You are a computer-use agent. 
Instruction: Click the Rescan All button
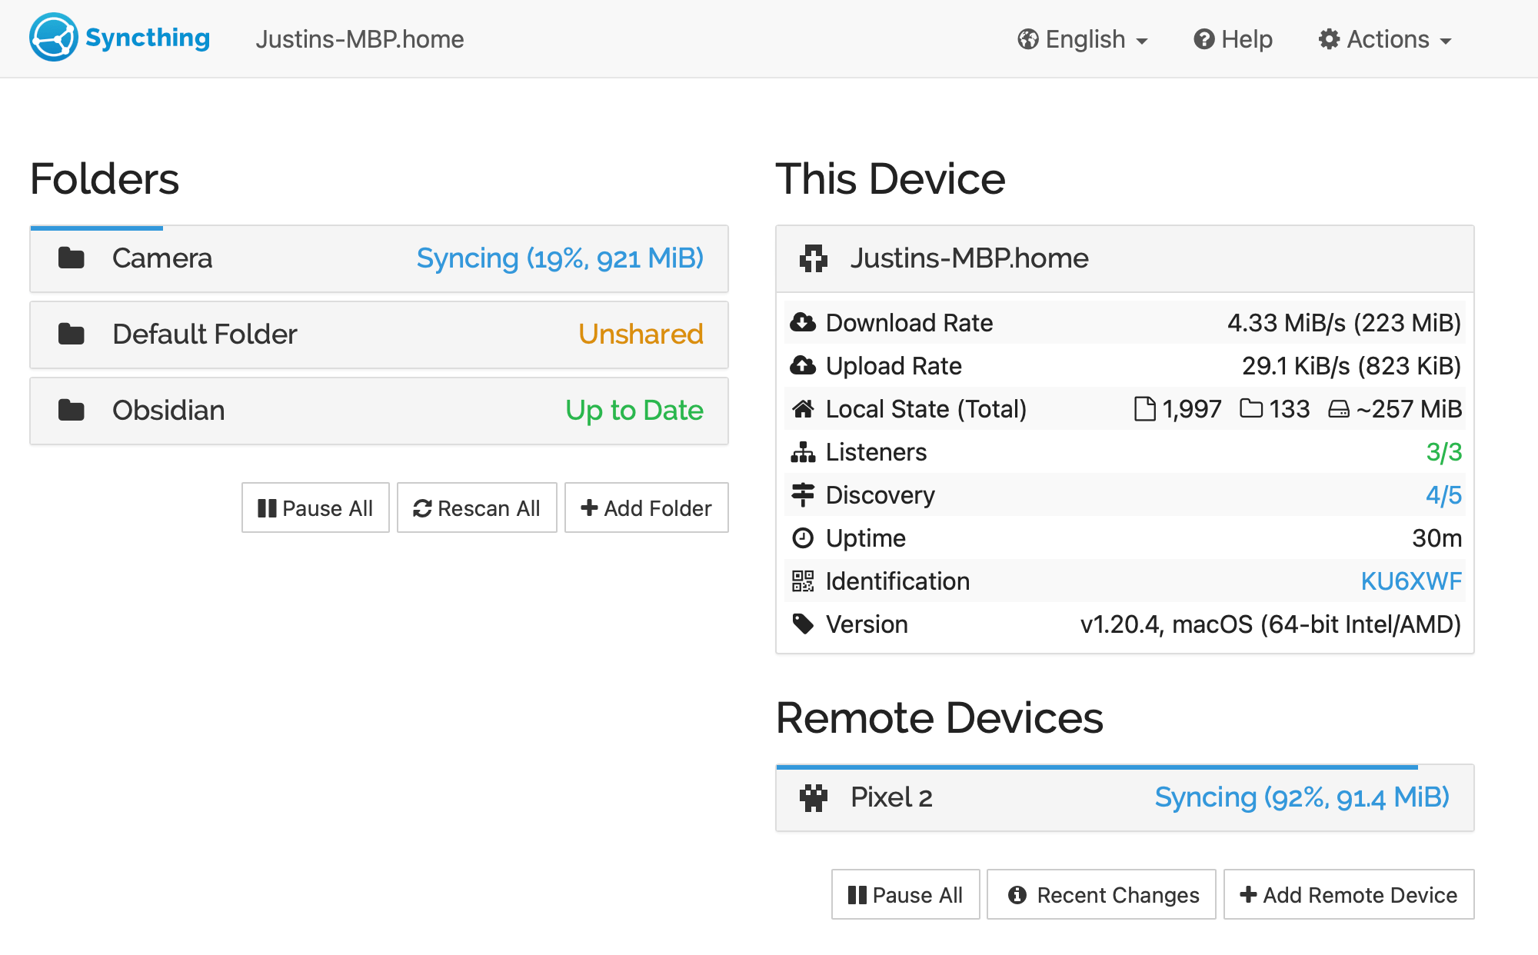[477, 508]
